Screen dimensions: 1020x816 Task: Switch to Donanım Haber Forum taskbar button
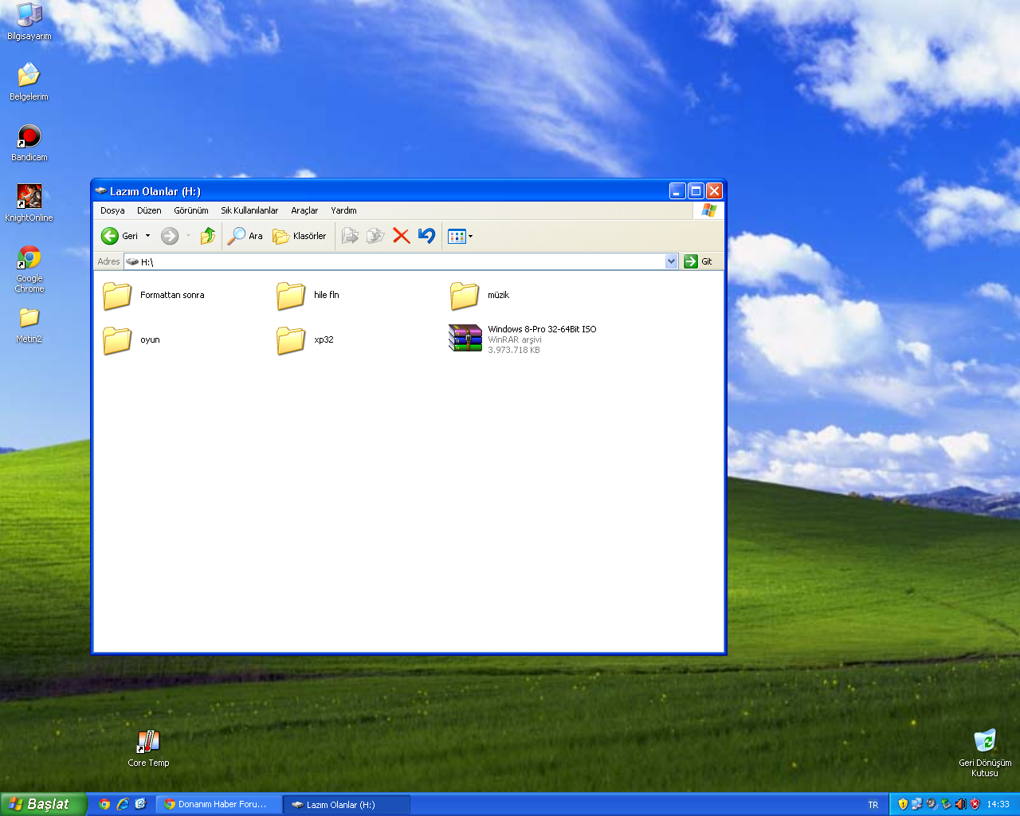[x=219, y=804]
